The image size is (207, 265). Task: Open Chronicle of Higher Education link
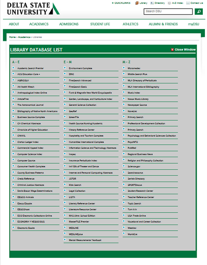click(33, 130)
